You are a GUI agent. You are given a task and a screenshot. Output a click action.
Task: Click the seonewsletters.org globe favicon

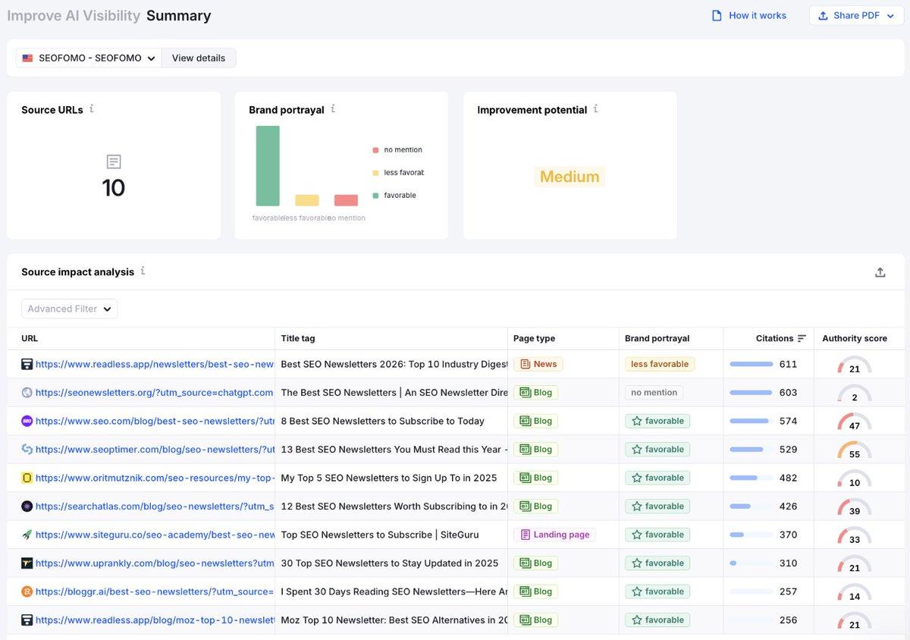pyautogui.click(x=27, y=392)
